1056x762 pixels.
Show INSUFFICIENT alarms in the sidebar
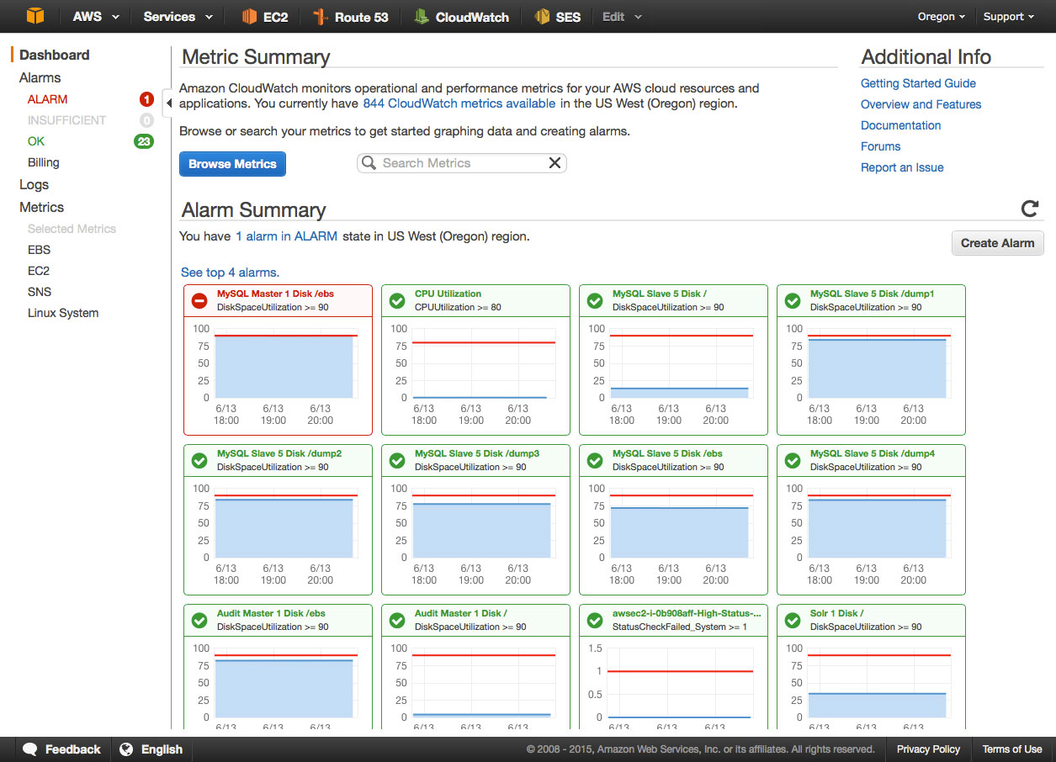click(x=66, y=120)
